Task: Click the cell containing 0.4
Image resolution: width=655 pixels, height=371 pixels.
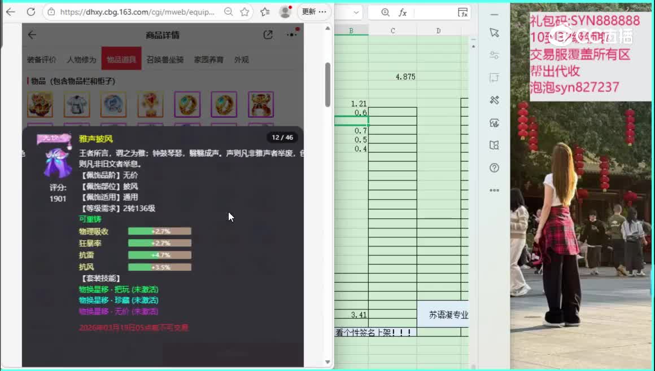Action: (351, 148)
